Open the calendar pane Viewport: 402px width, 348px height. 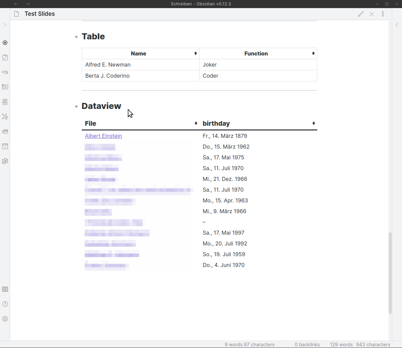(x=5, y=146)
